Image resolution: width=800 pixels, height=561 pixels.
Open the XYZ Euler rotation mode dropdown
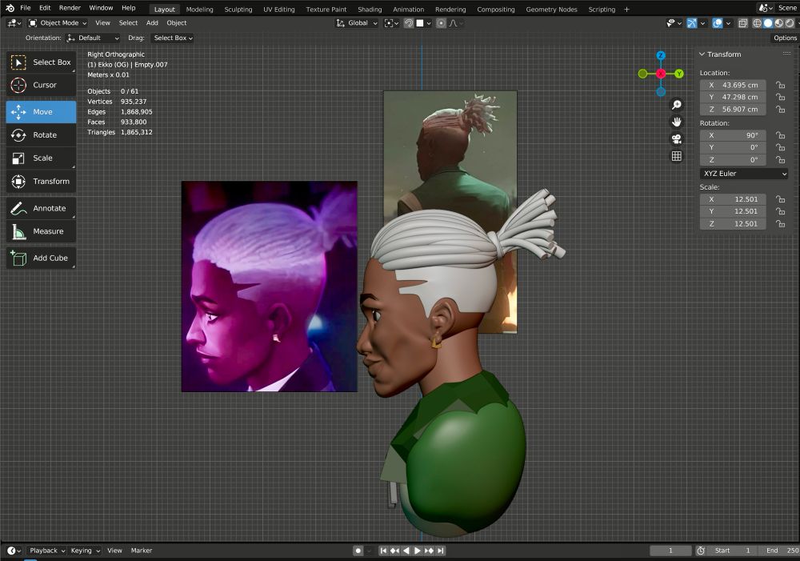point(744,174)
